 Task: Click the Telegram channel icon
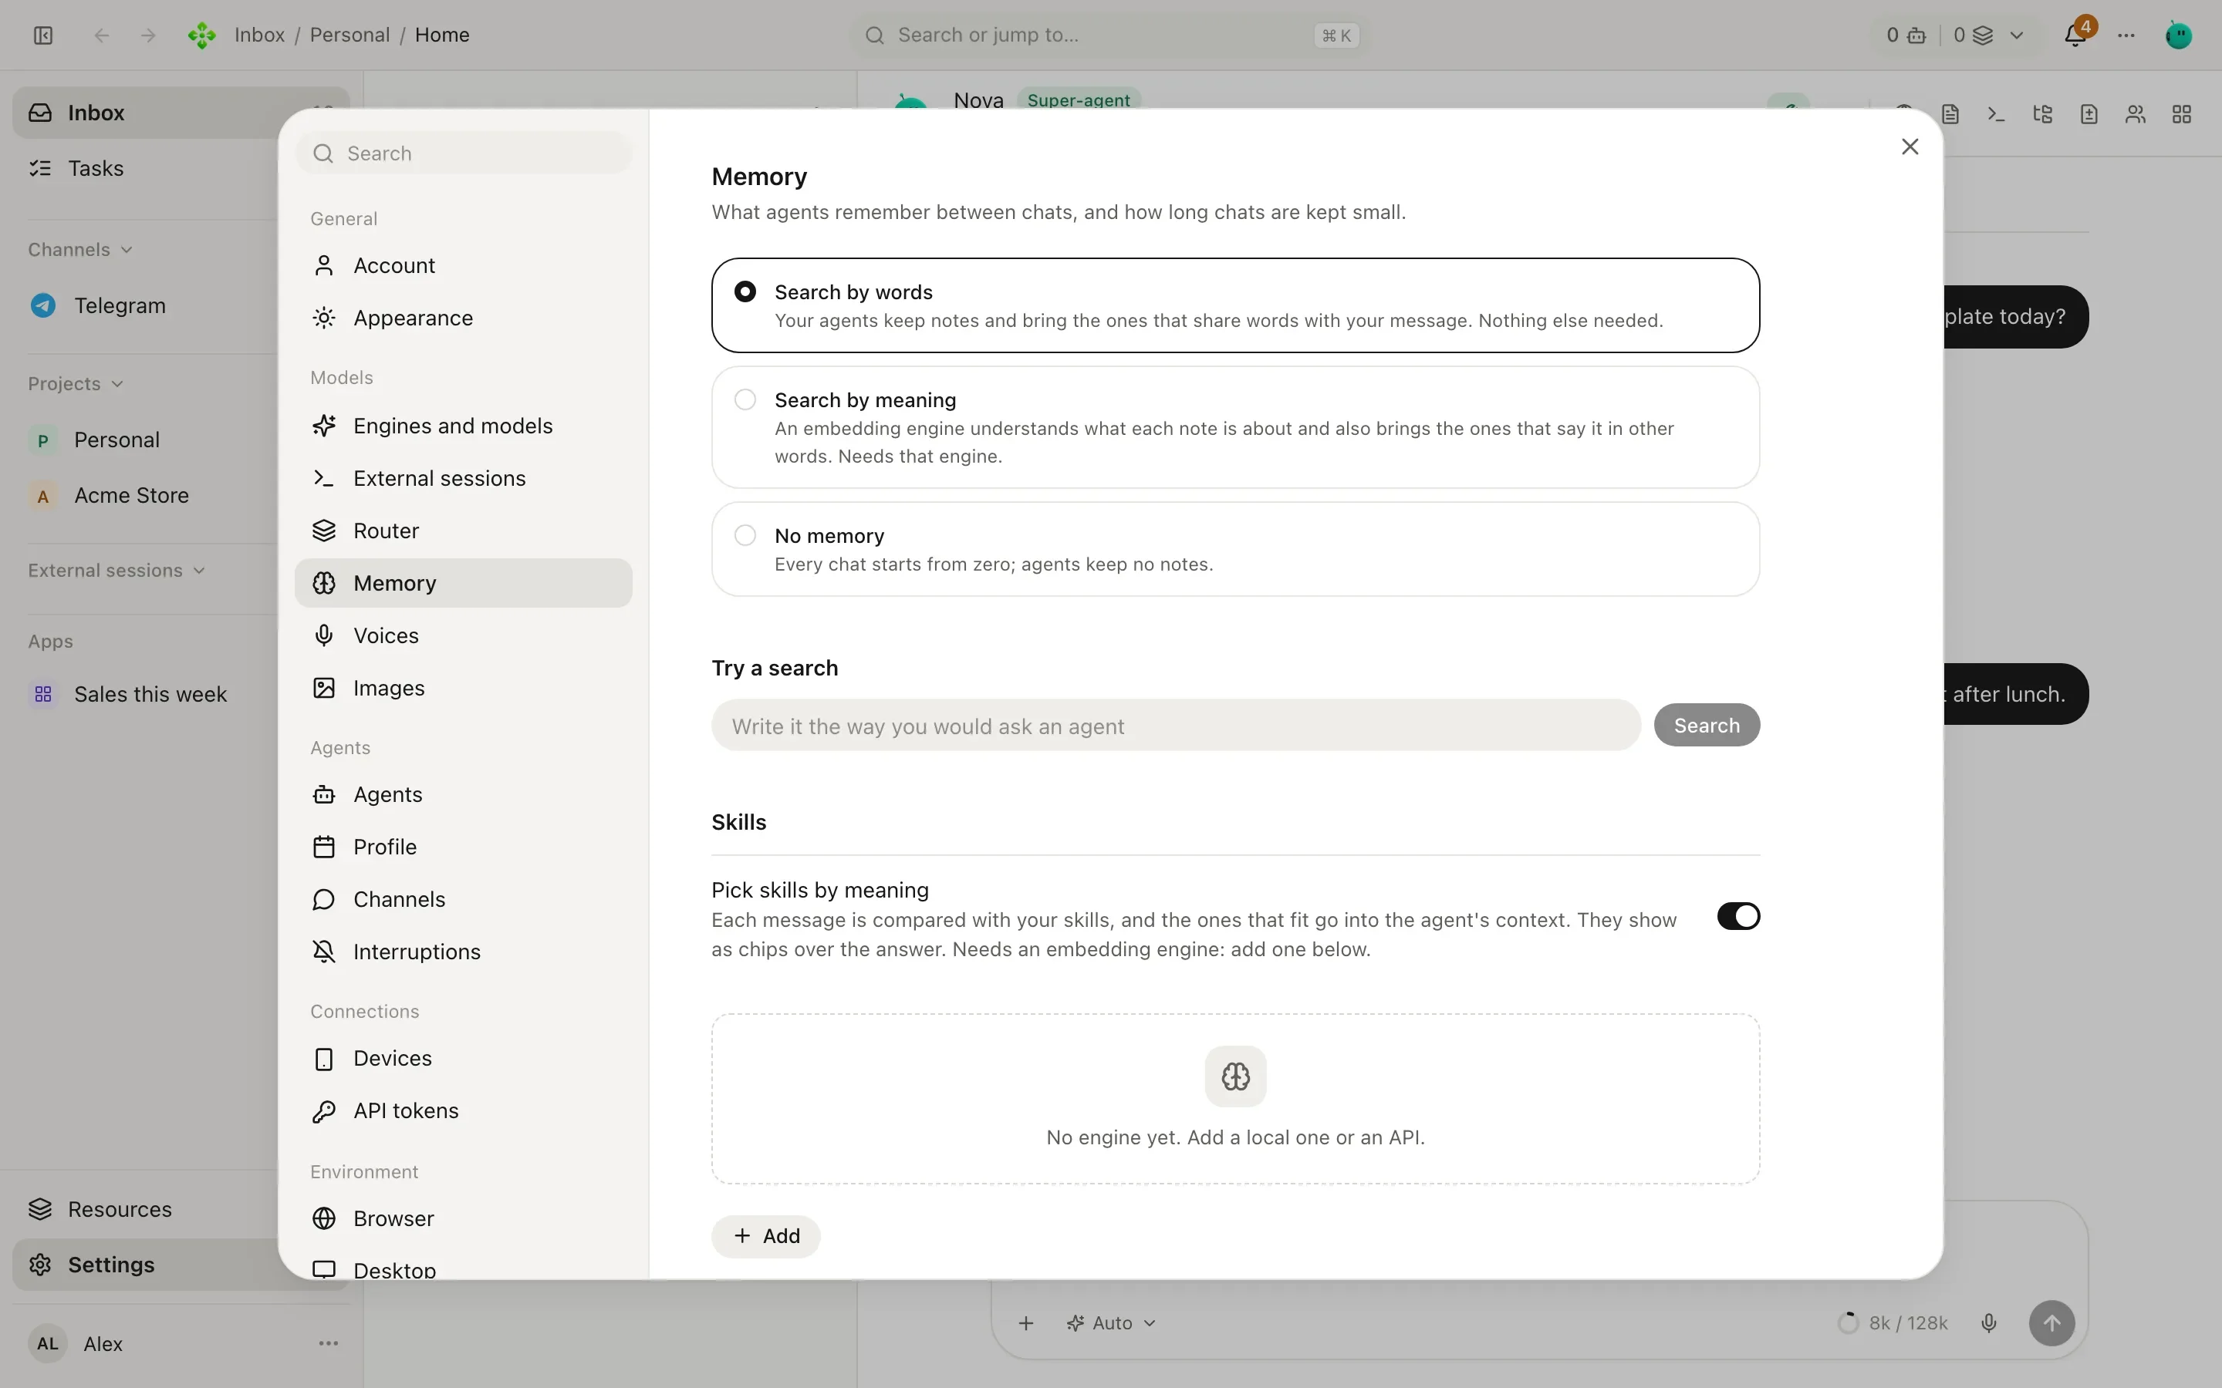(x=43, y=305)
